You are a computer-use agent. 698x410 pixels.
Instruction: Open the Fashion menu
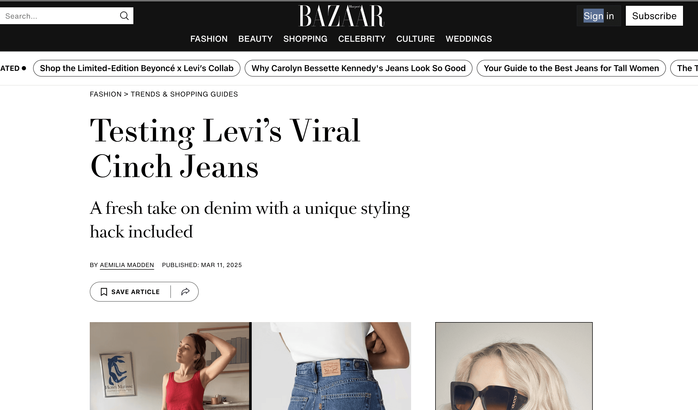coord(209,39)
